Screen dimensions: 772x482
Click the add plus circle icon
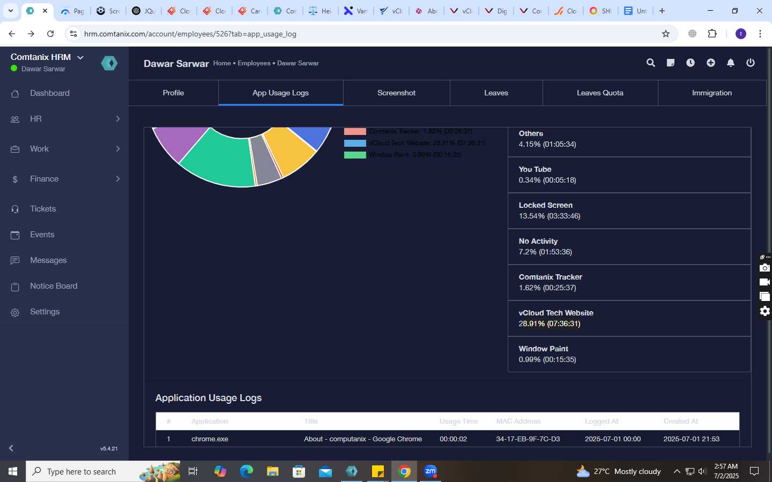click(711, 63)
